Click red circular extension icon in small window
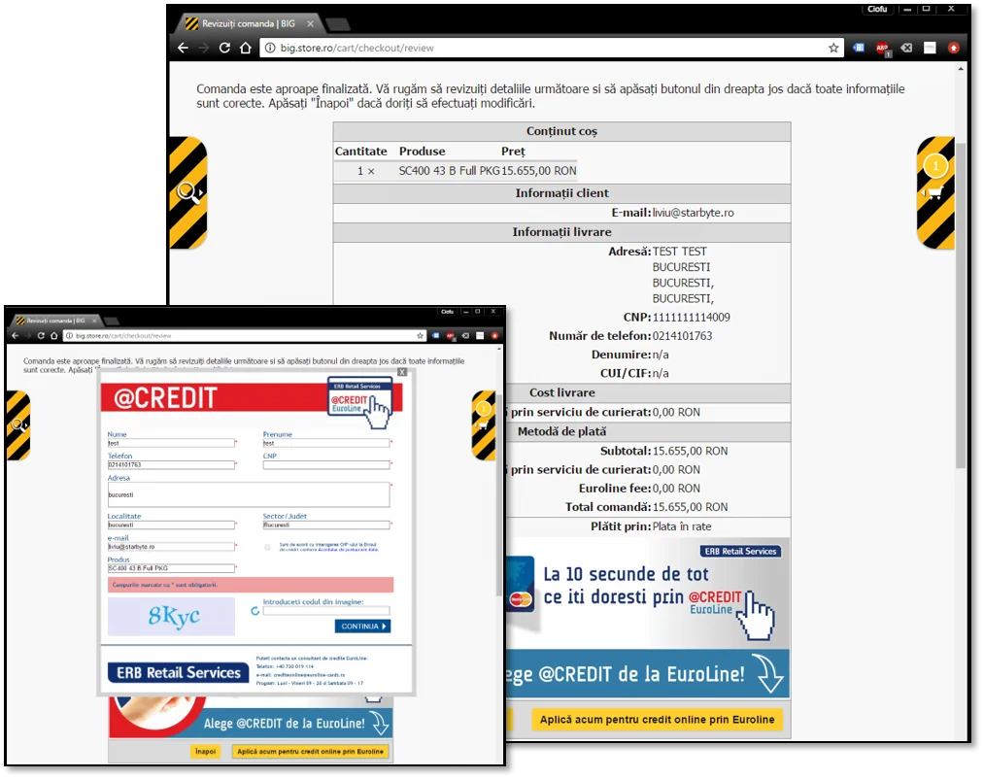 tap(494, 336)
